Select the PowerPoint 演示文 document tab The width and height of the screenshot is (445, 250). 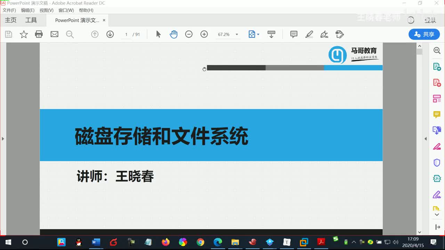[x=77, y=20]
